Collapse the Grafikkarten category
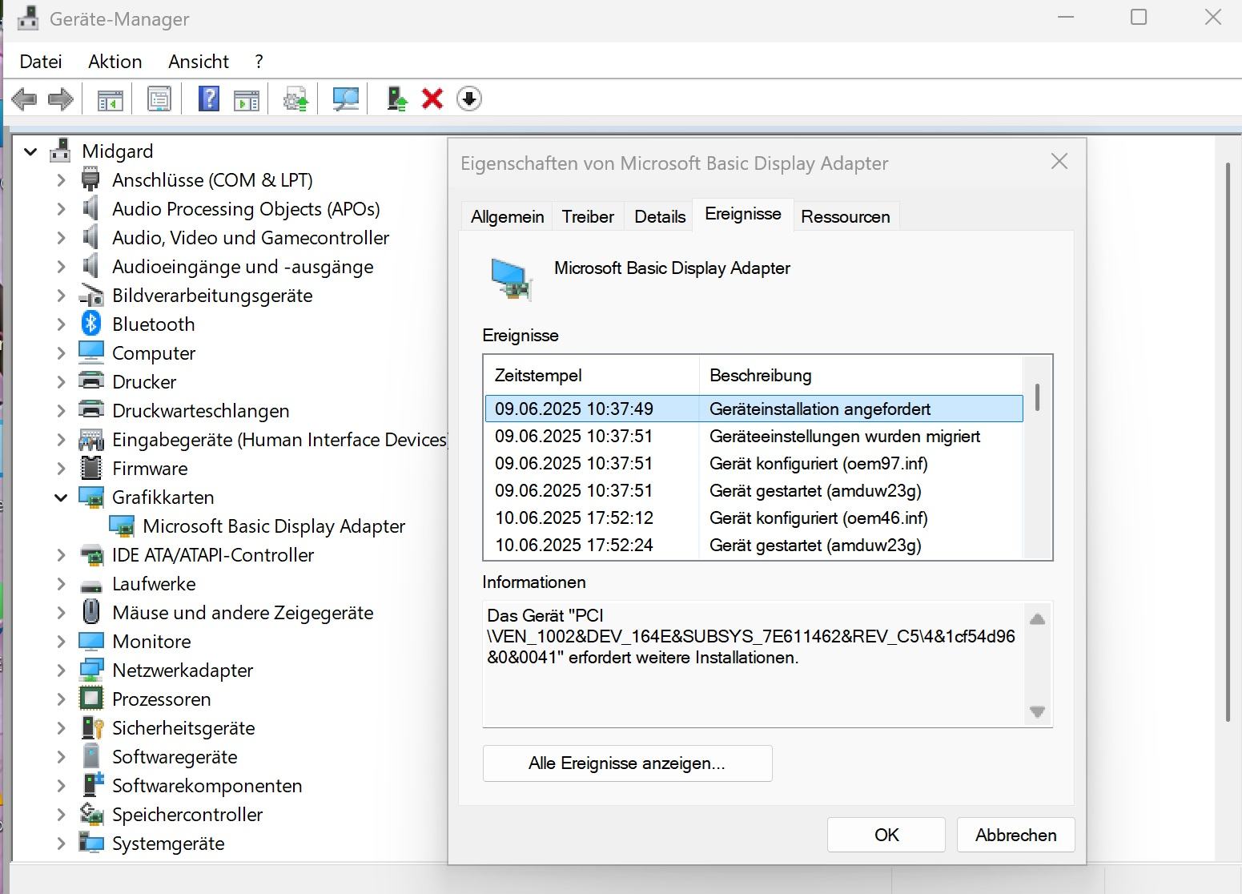The height and width of the screenshot is (894, 1242). pyautogui.click(x=61, y=497)
